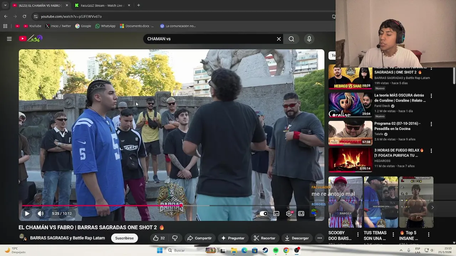Click inside the CHAMAN vs search field
The height and width of the screenshot is (256, 456).
210,39
